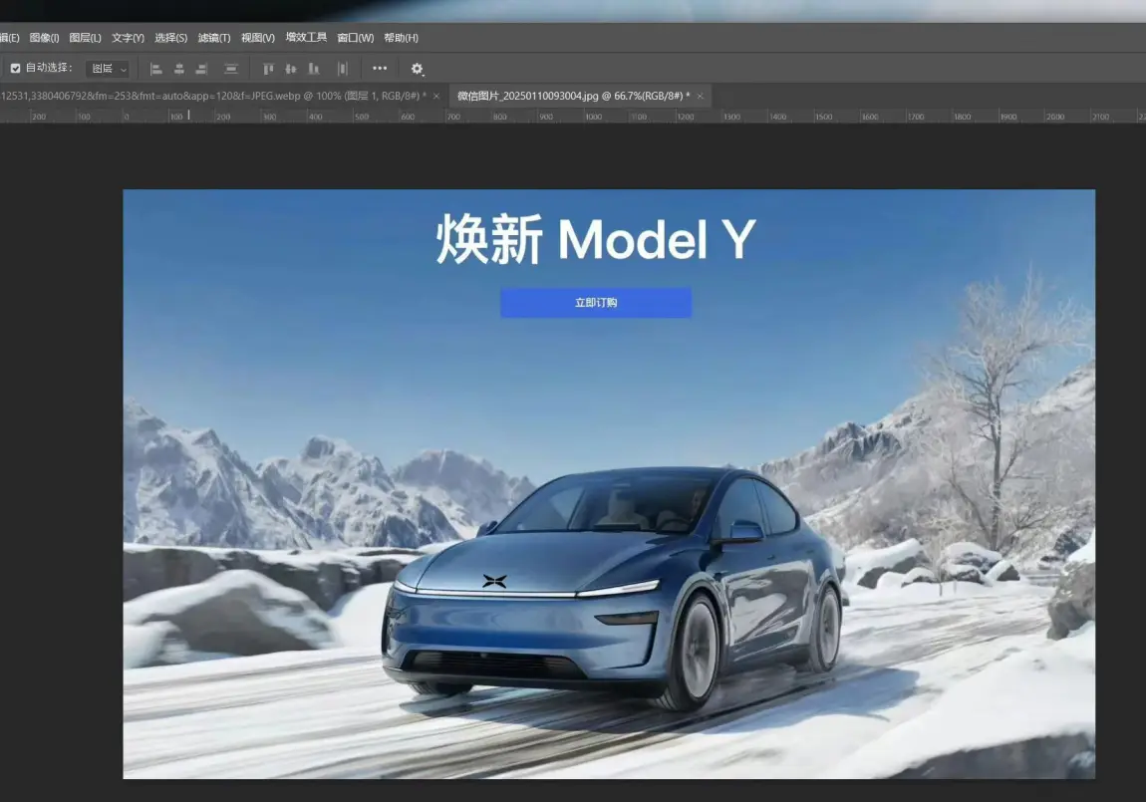
Task: Click the 焕新 Model Y headline text
Action: [596, 239]
